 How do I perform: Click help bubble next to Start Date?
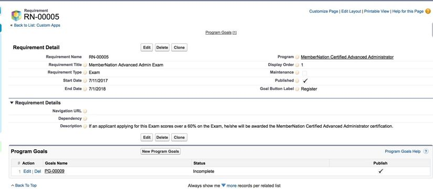[85, 81]
